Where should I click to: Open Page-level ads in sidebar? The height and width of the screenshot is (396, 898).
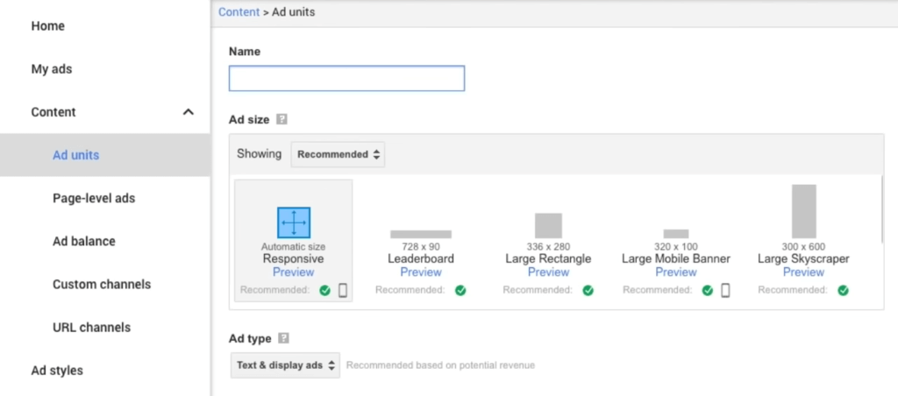pos(94,198)
